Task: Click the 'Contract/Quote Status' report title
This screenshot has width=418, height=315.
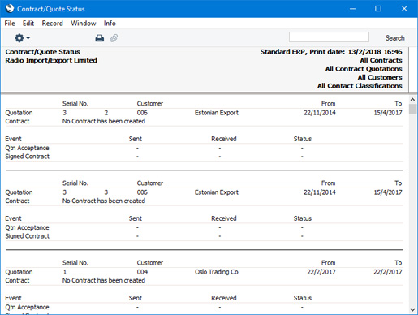Action: tap(43, 51)
